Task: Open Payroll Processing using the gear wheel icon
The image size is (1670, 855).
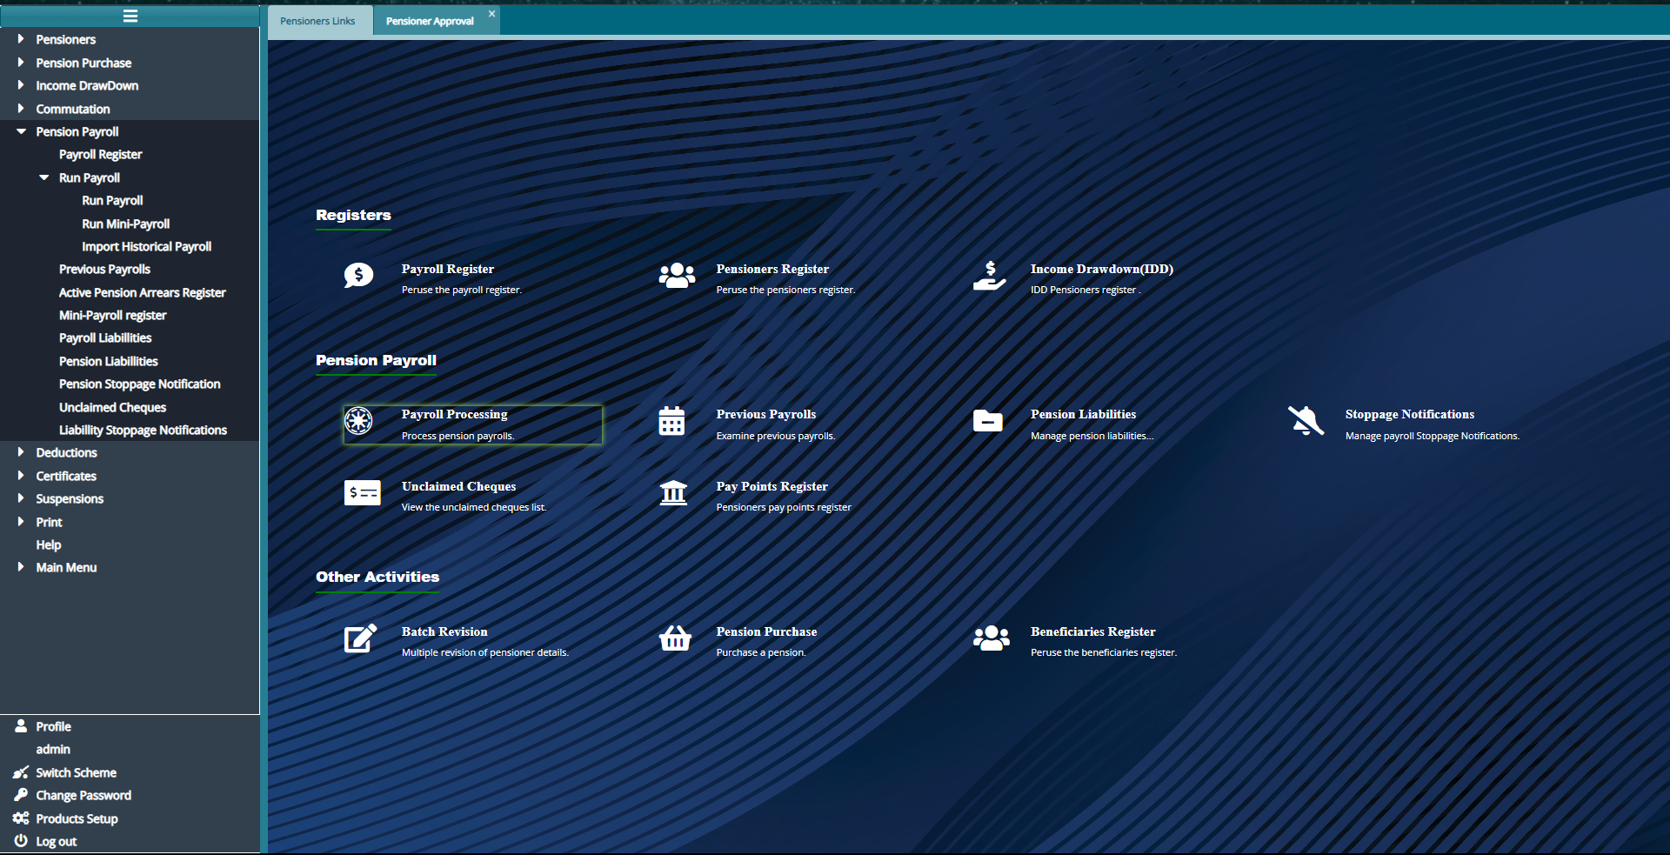Action: coord(358,421)
